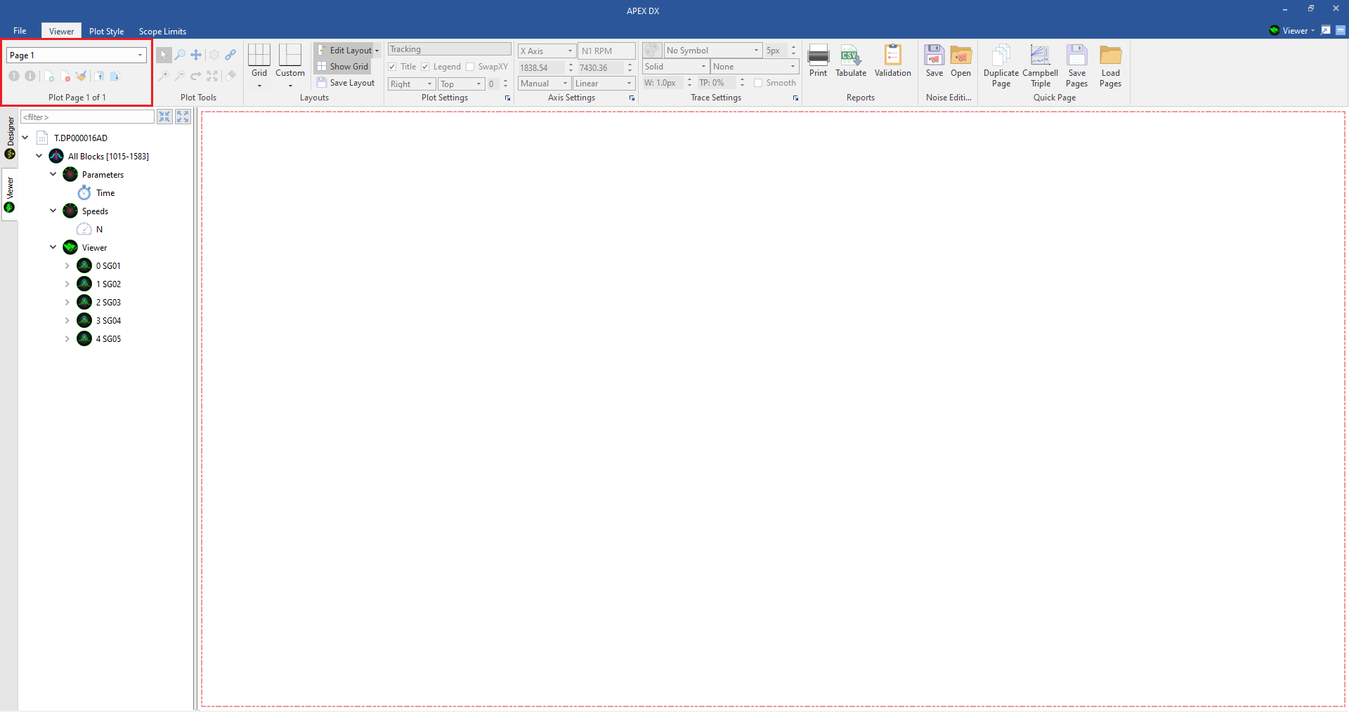Toggle Show Grid button
The image size is (1349, 712).
tap(343, 67)
